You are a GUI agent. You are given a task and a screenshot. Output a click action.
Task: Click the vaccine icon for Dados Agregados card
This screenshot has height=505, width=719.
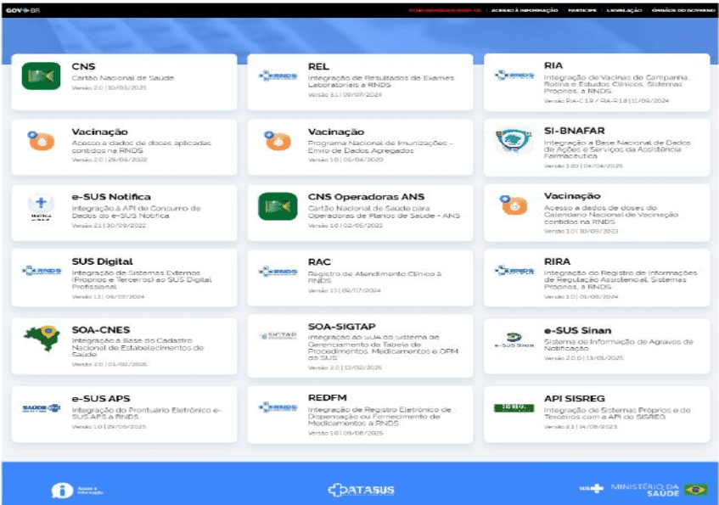[278, 140]
